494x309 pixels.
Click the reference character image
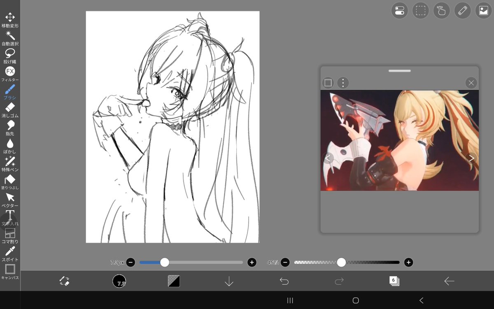(400, 140)
